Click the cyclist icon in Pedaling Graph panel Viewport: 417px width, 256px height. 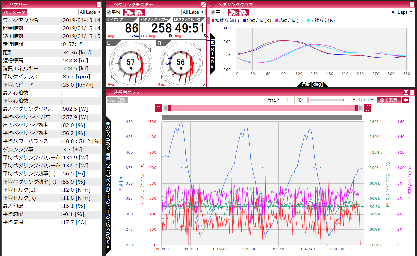tap(238, 12)
